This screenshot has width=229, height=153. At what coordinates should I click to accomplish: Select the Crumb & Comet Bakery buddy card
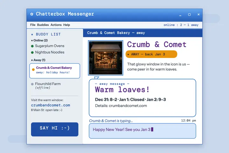pos(55,71)
